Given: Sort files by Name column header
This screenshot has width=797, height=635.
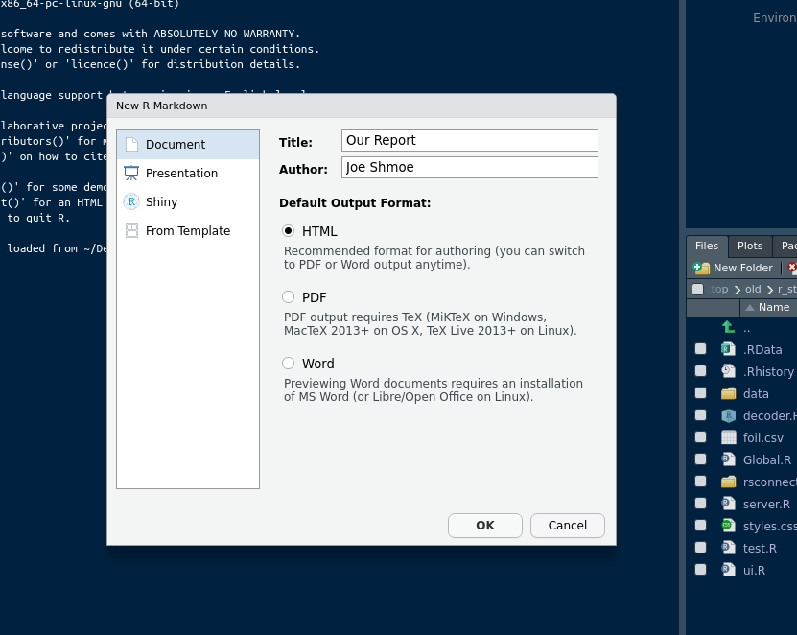Looking at the screenshot, I should pos(772,308).
